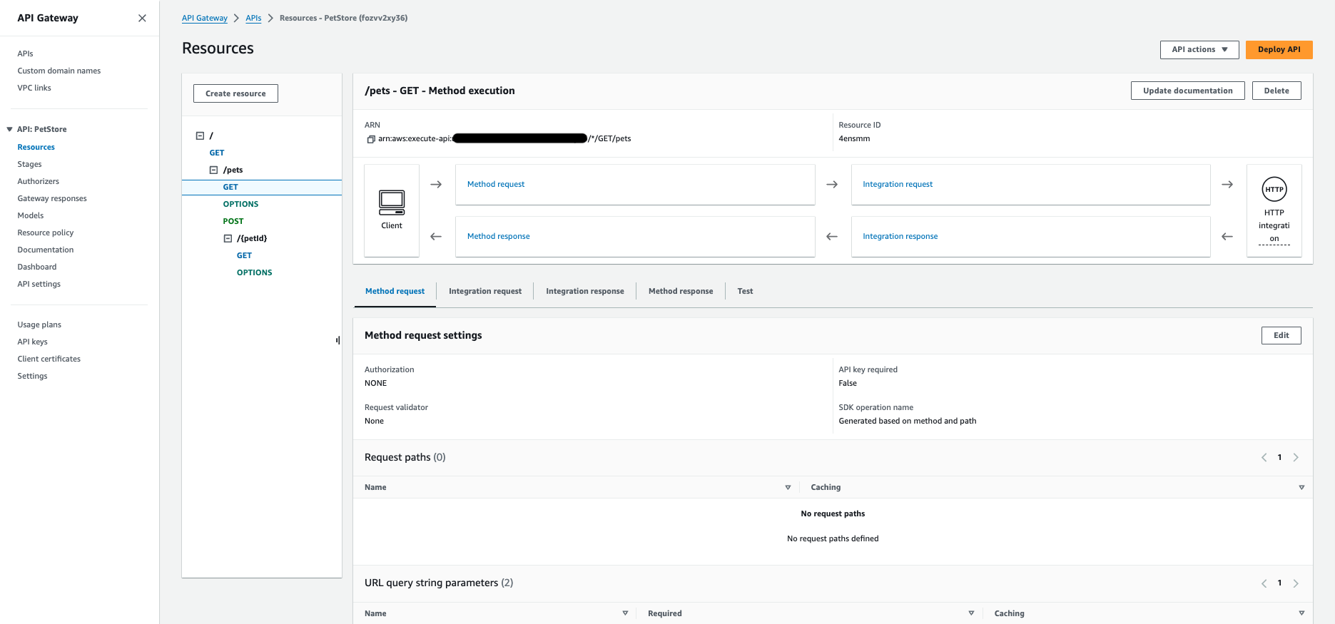Close the API Gateway side navigation panel
The height and width of the screenshot is (624, 1335).
coord(142,19)
